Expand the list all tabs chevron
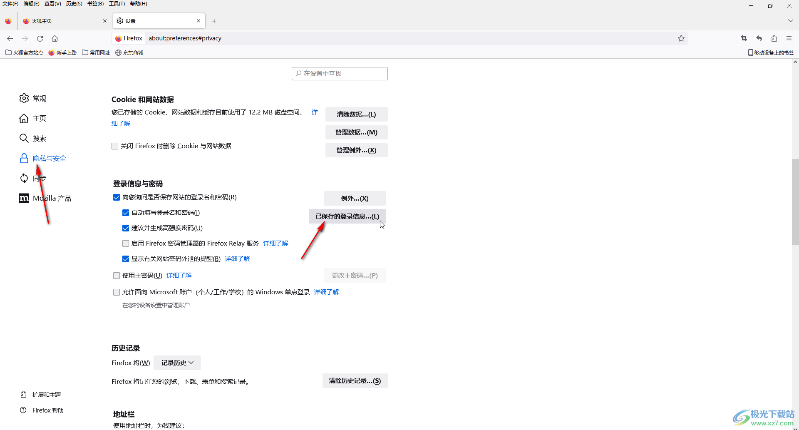 click(x=791, y=21)
